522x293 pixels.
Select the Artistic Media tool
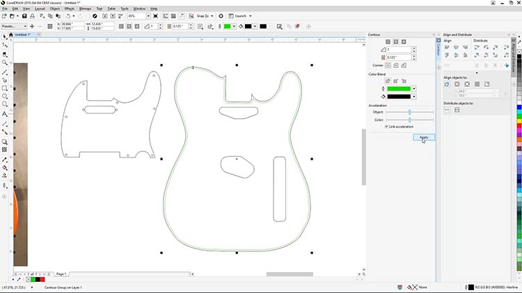click(4, 80)
